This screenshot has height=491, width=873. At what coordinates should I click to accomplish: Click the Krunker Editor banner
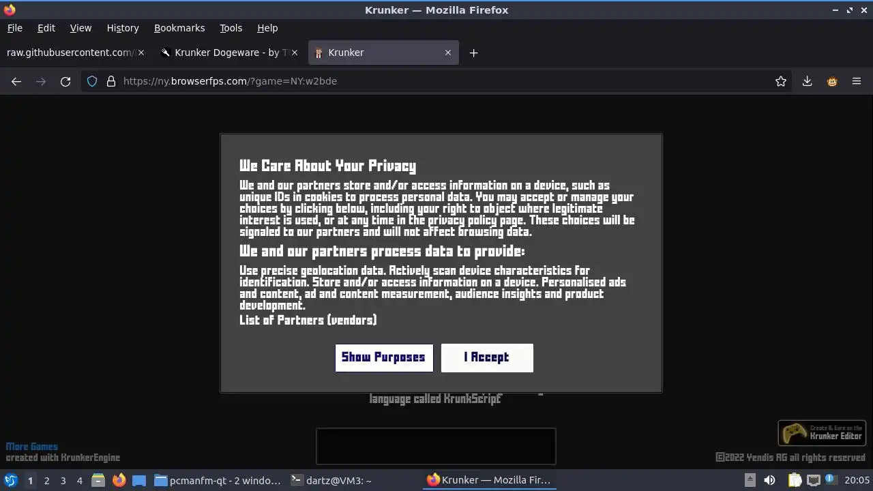822,433
